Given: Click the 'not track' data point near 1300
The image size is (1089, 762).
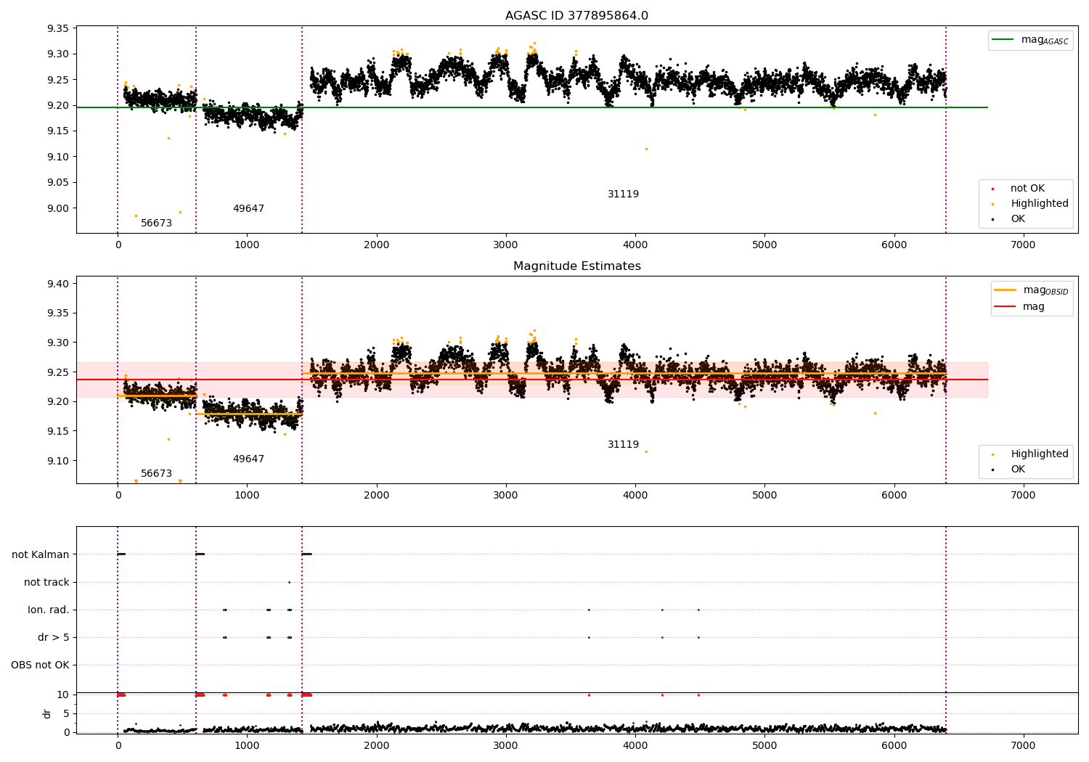Looking at the screenshot, I should (x=289, y=582).
